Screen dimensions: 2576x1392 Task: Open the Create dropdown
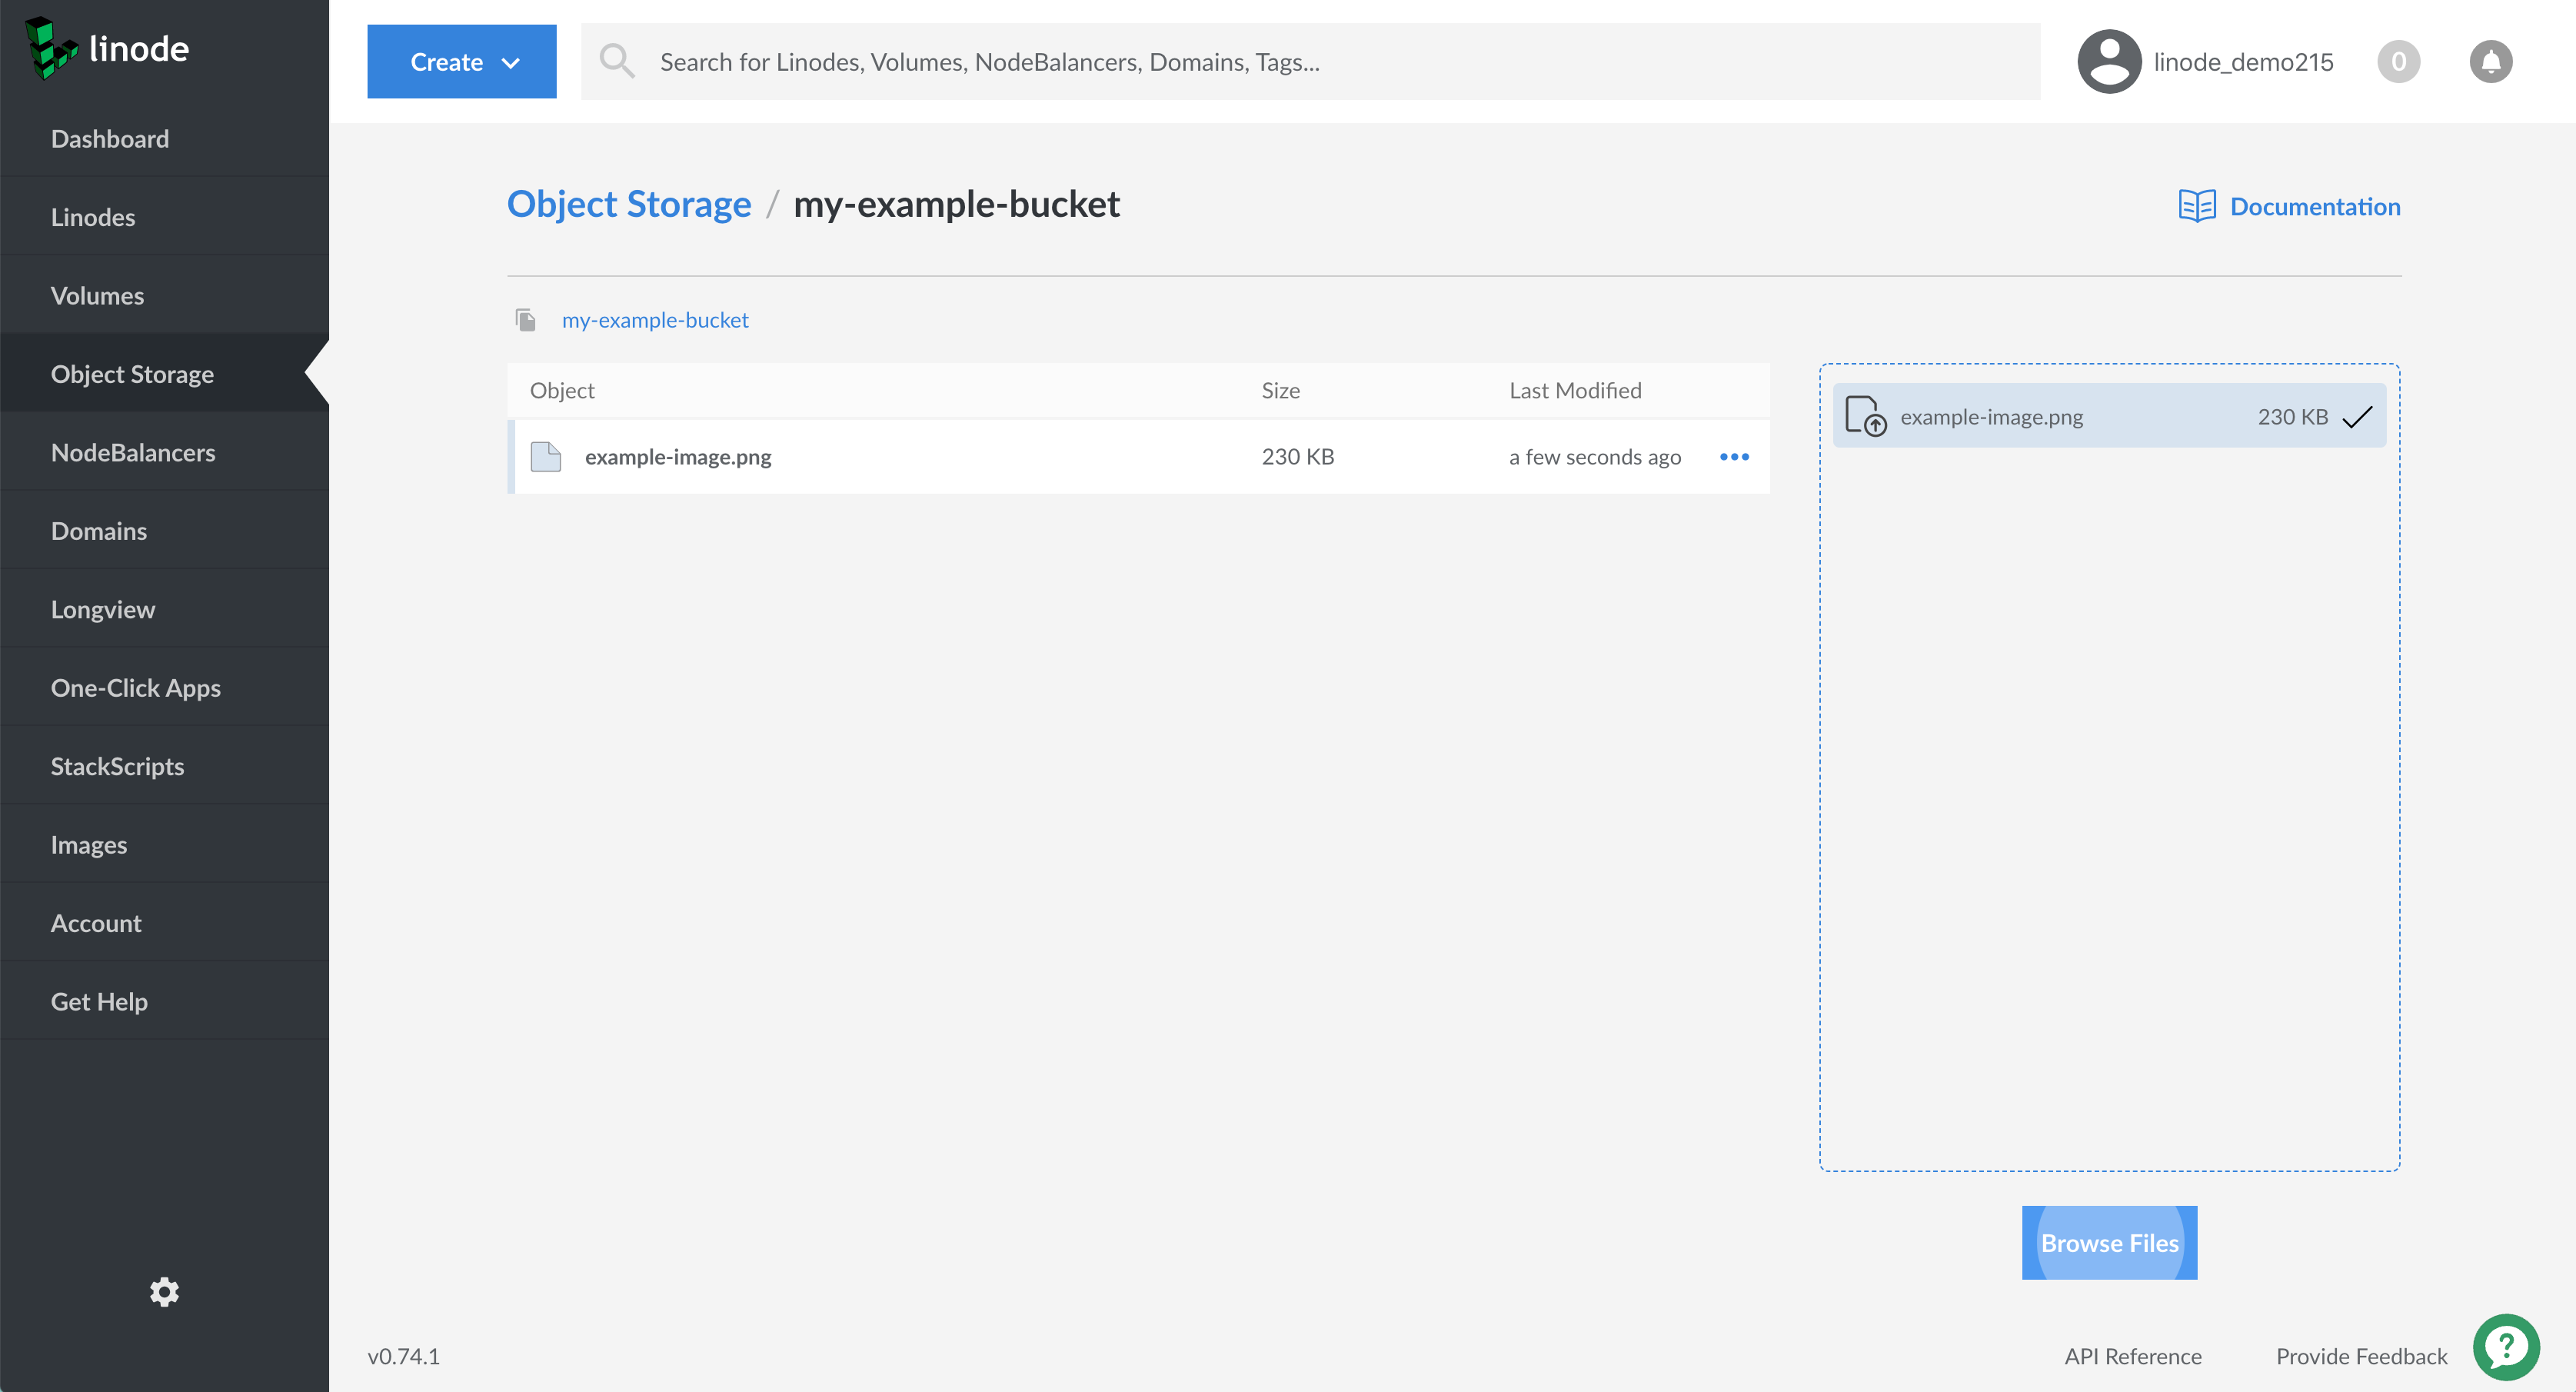[461, 62]
